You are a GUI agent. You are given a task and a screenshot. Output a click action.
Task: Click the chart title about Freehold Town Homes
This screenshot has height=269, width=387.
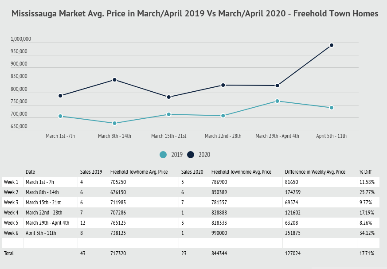(x=195, y=13)
